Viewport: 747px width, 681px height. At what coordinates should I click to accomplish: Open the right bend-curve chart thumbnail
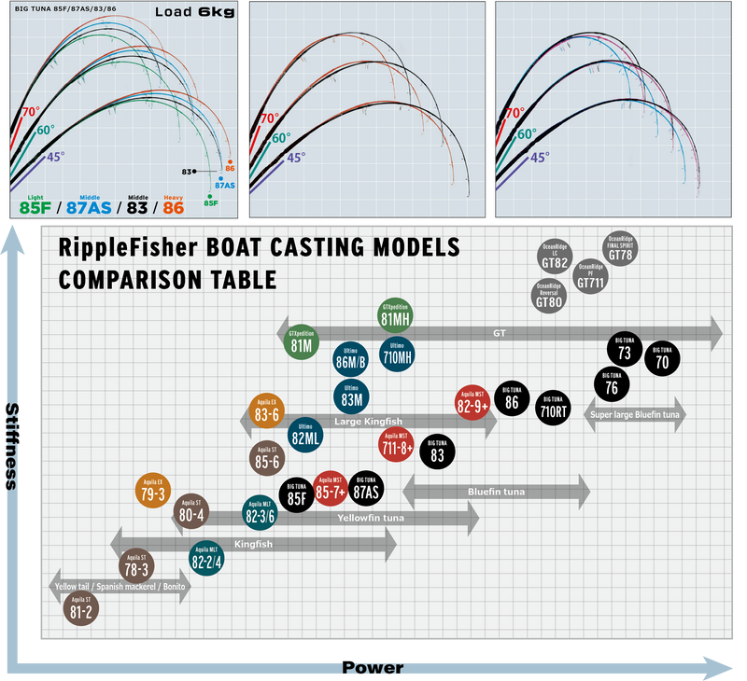click(613, 109)
